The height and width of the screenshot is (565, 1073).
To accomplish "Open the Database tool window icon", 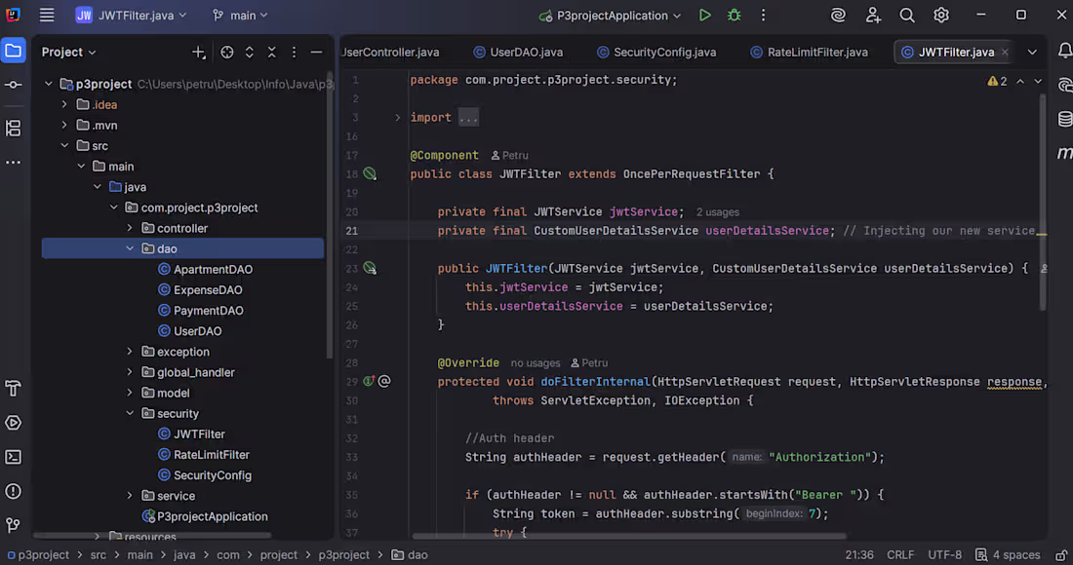I will click(x=1065, y=119).
